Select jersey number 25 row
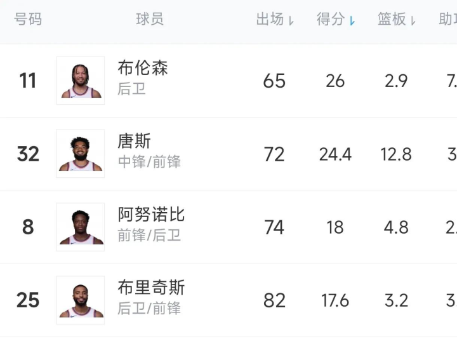The width and height of the screenshot is (457, 341). click(228, 300)
